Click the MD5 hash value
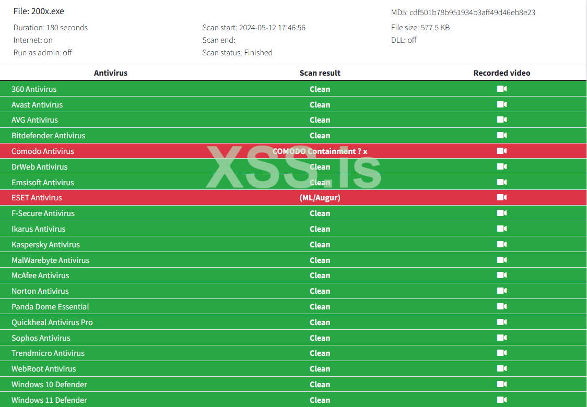Viewport: 587px width, 407px height. (472, 13)
